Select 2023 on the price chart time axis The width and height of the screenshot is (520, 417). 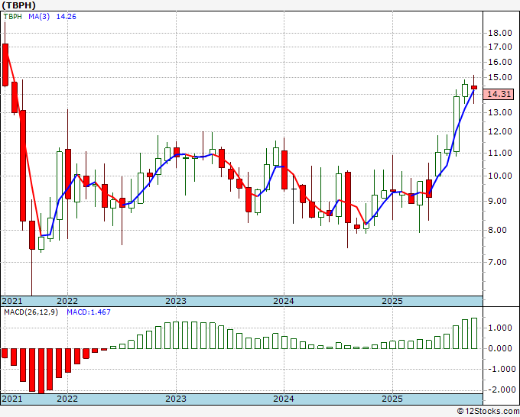coord(176,301)
